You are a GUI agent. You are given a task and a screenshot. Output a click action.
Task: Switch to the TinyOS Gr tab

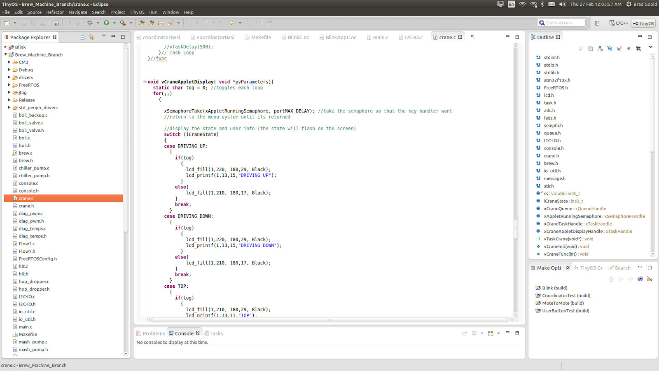click(588, 268)
